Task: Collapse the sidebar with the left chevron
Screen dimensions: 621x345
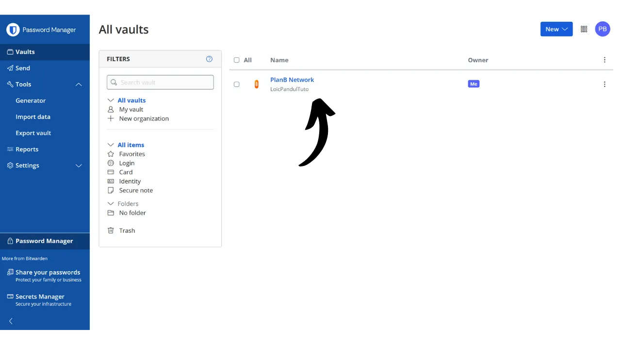Action: click(11, 321)
